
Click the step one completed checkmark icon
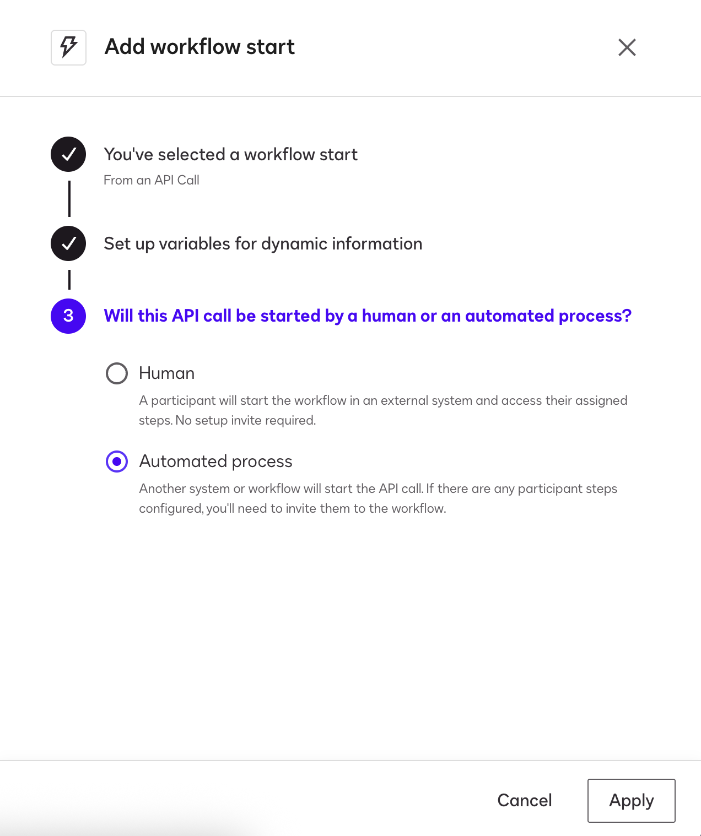pos(68,154)
